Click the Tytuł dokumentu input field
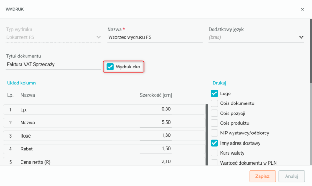This screenshot has width=312, height=186. (53, 64)
